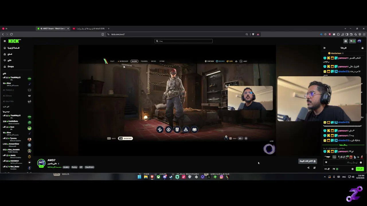Viewport: 367px width, 206px height.
Task: Select the WORKSHOP tab in game menu
Action: pos(124,61)
